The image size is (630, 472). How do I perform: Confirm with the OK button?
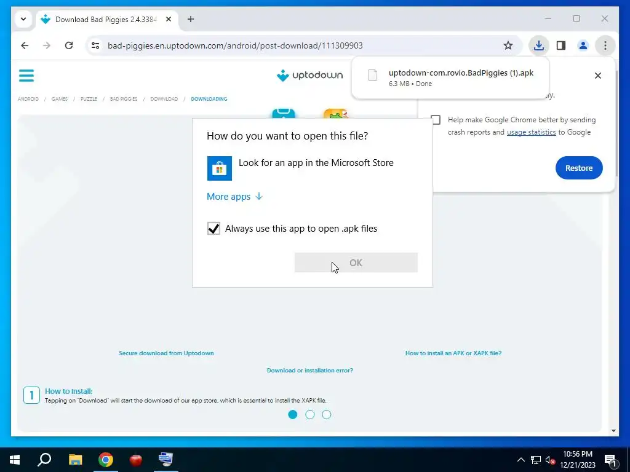coord(356,262)
